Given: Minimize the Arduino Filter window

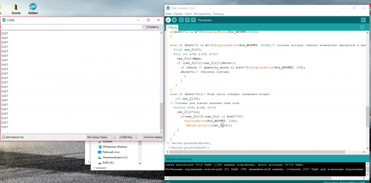Looking at the screenshot, I should (344, 8).
